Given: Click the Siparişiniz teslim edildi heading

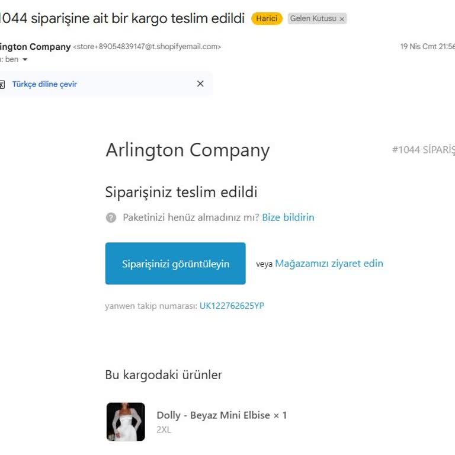Looking at the screenshot, I should [181, 193].
